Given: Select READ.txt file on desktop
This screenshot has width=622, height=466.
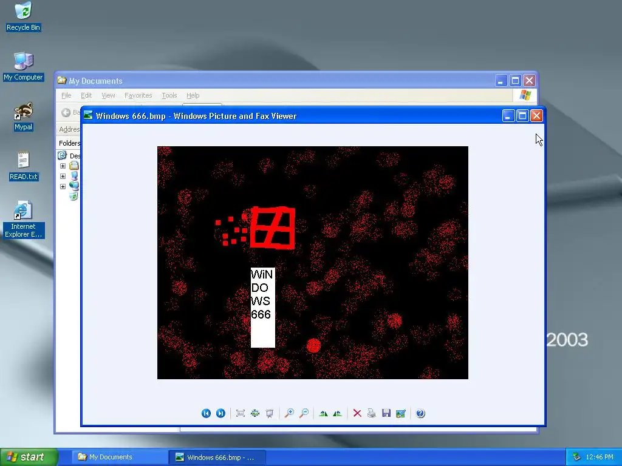Looking at the screenshot, I should [x=24, y=166].
